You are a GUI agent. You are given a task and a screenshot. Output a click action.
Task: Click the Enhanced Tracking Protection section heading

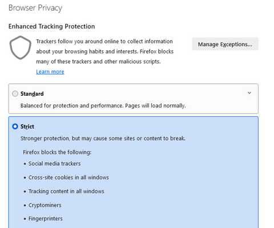(x=51, y=26)
